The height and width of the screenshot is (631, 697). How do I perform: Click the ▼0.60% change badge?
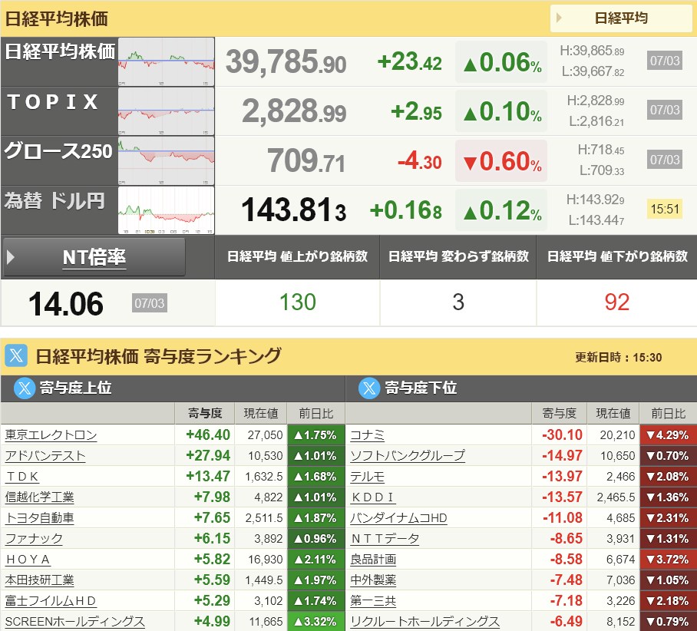click(x=501, y=161)
